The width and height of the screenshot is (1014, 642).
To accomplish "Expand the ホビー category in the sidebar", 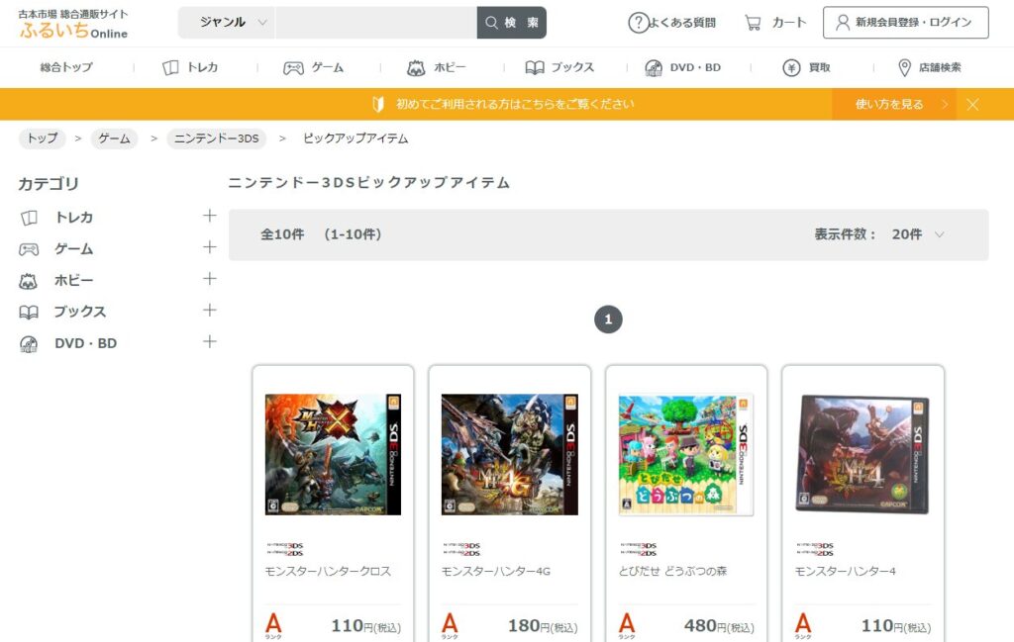I will point(210,279).
